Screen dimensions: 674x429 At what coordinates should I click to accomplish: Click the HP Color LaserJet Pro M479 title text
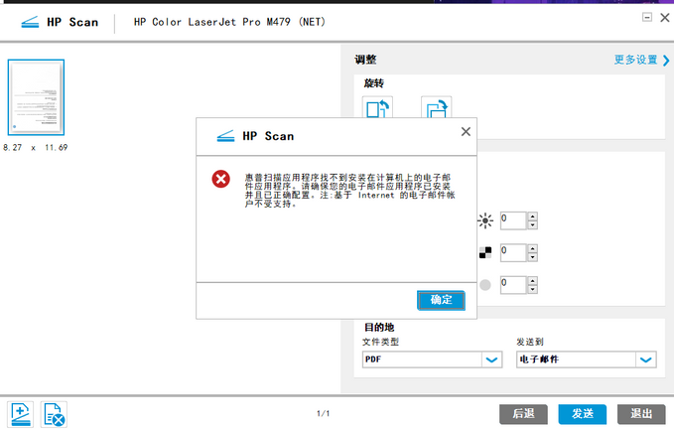[x=229, y=22]
